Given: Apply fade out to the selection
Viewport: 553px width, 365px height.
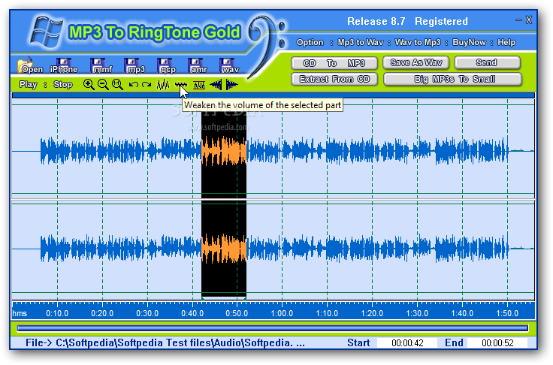Looking at the screenshot, I should click(x=231, y=85).
